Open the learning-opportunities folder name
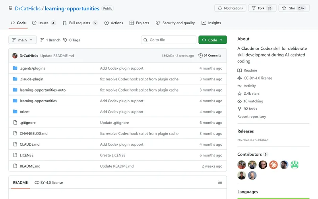Image resolution: width=318 pixels, height=199 pixels. coord(38,101)
